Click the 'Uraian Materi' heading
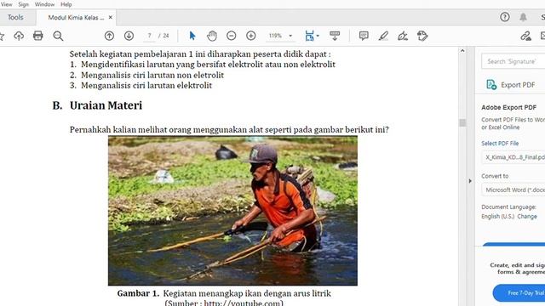Viewport: 545px width, 306px height. pyautogui.click(x=106, y=105)
